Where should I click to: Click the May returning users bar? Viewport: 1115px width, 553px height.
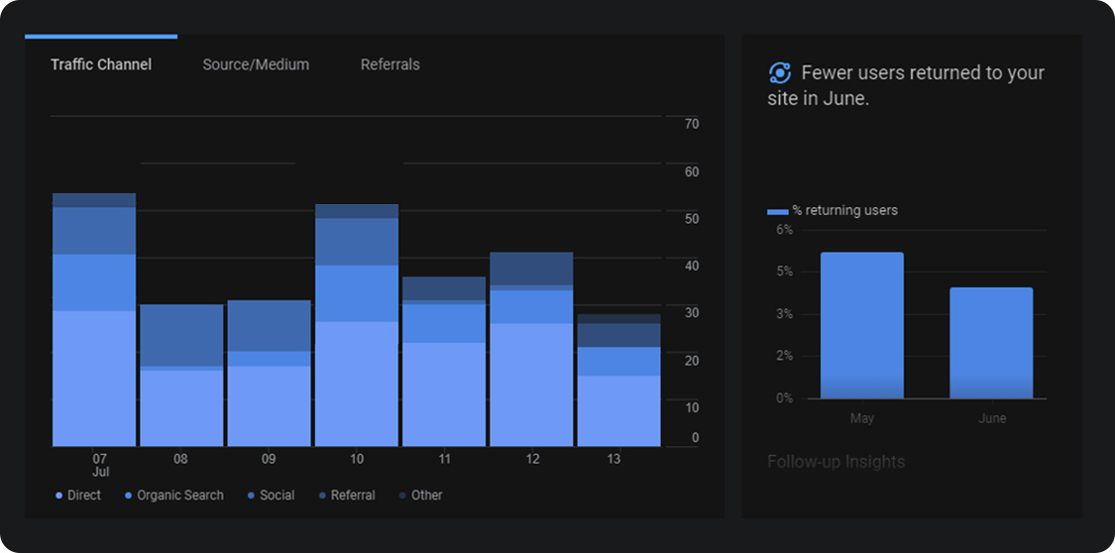(x=861, y=325)
